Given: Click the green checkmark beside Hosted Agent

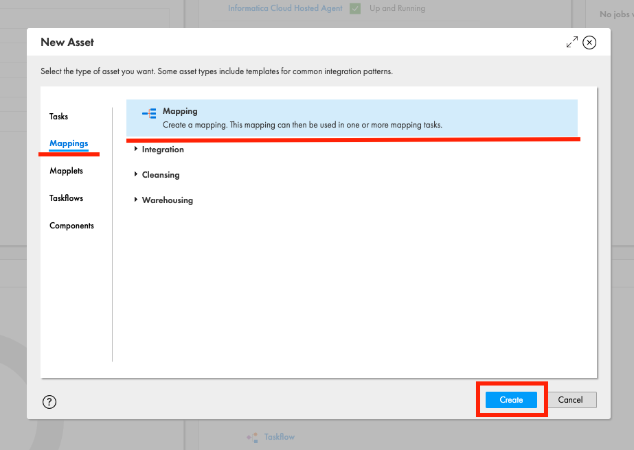Looking at the screenshot, I should (x=354, y=8).
